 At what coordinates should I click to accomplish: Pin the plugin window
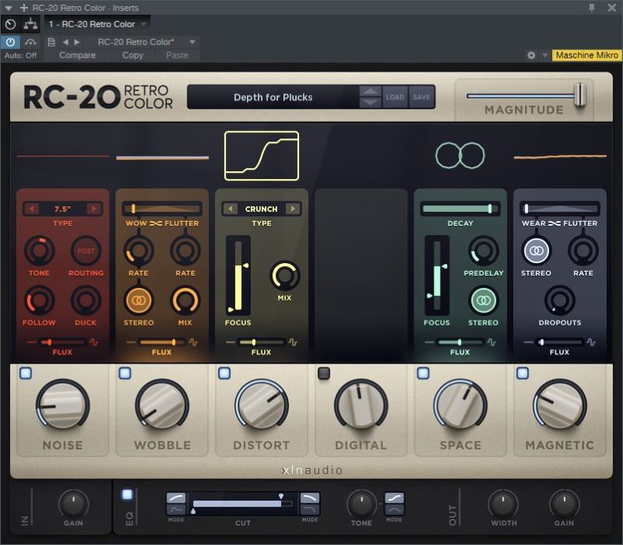pos(592,8)
